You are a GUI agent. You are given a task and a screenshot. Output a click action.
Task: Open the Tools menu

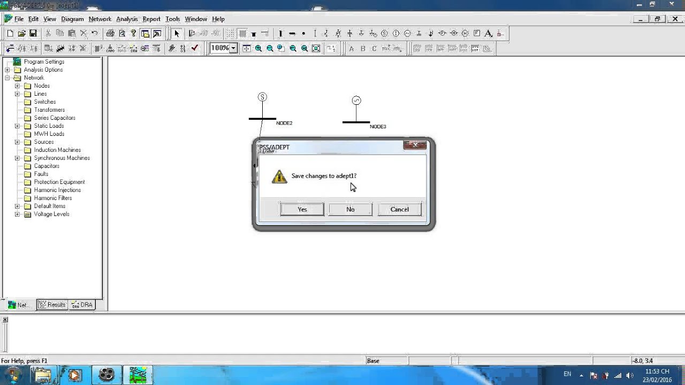[172, 19]
